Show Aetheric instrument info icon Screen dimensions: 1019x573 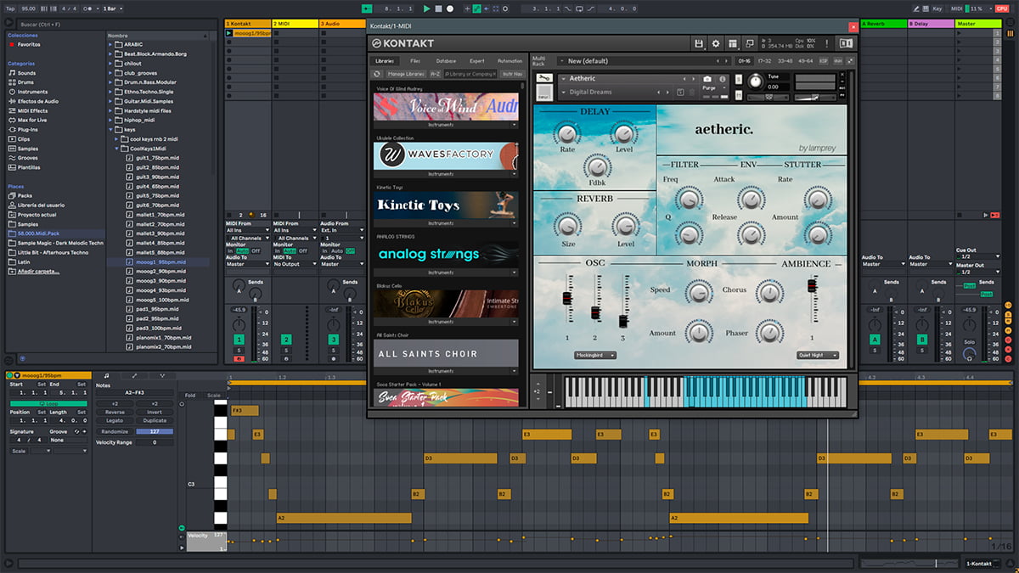[x=722, y=78]
